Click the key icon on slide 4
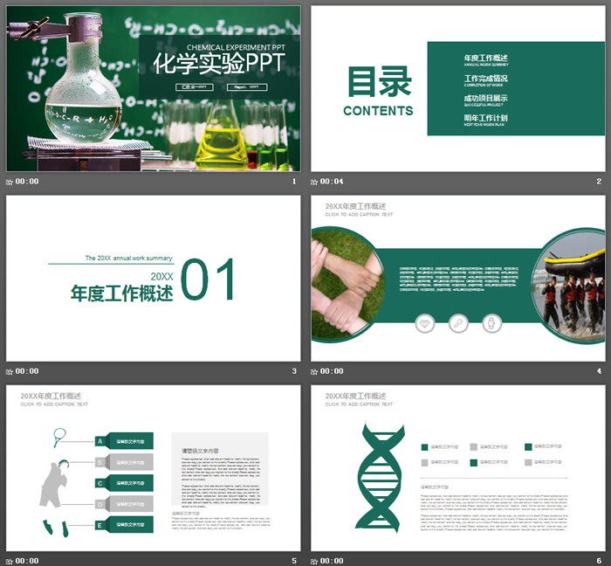 click(x=458, y=323)
